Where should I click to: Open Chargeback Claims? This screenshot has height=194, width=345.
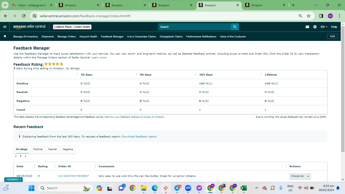pyautogui.click(x=171, y=37)
